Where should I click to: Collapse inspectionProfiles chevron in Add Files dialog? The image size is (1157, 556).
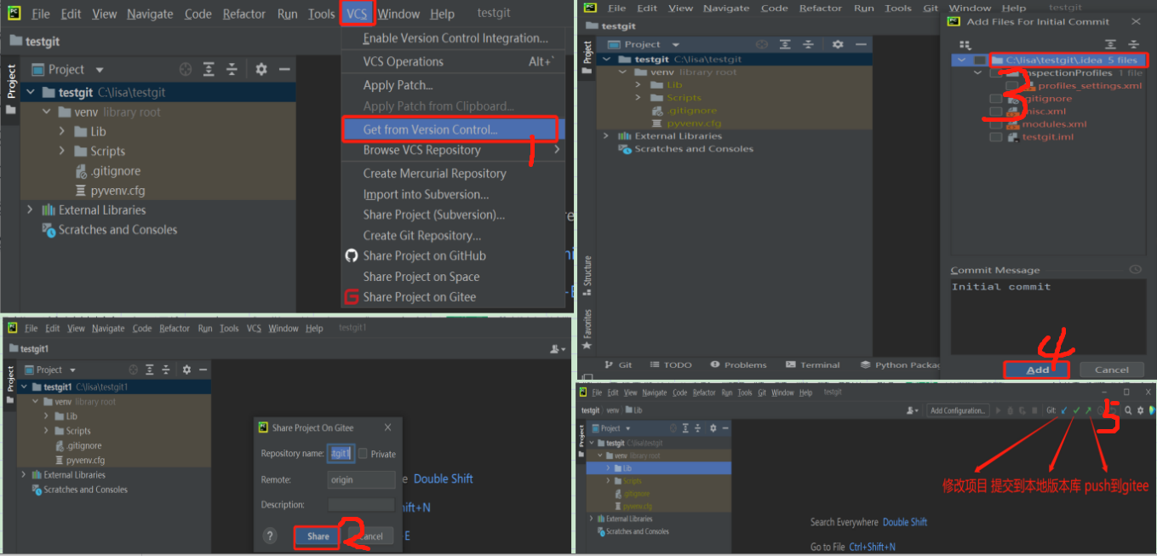pos(978,73)
